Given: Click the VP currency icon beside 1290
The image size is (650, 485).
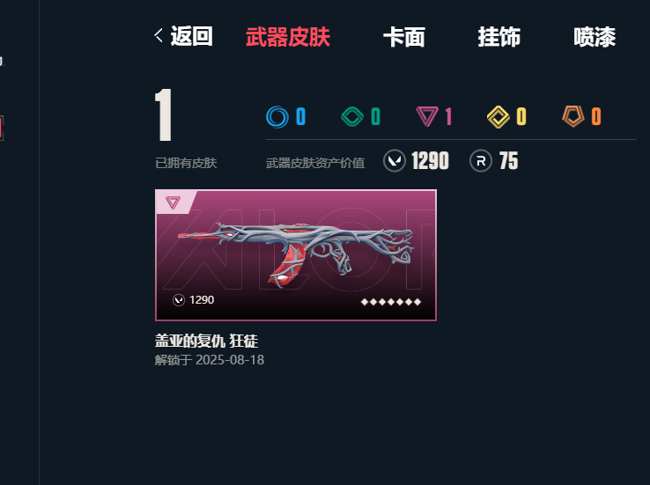Looking at the screenshot, I should [x=395, y=160].
